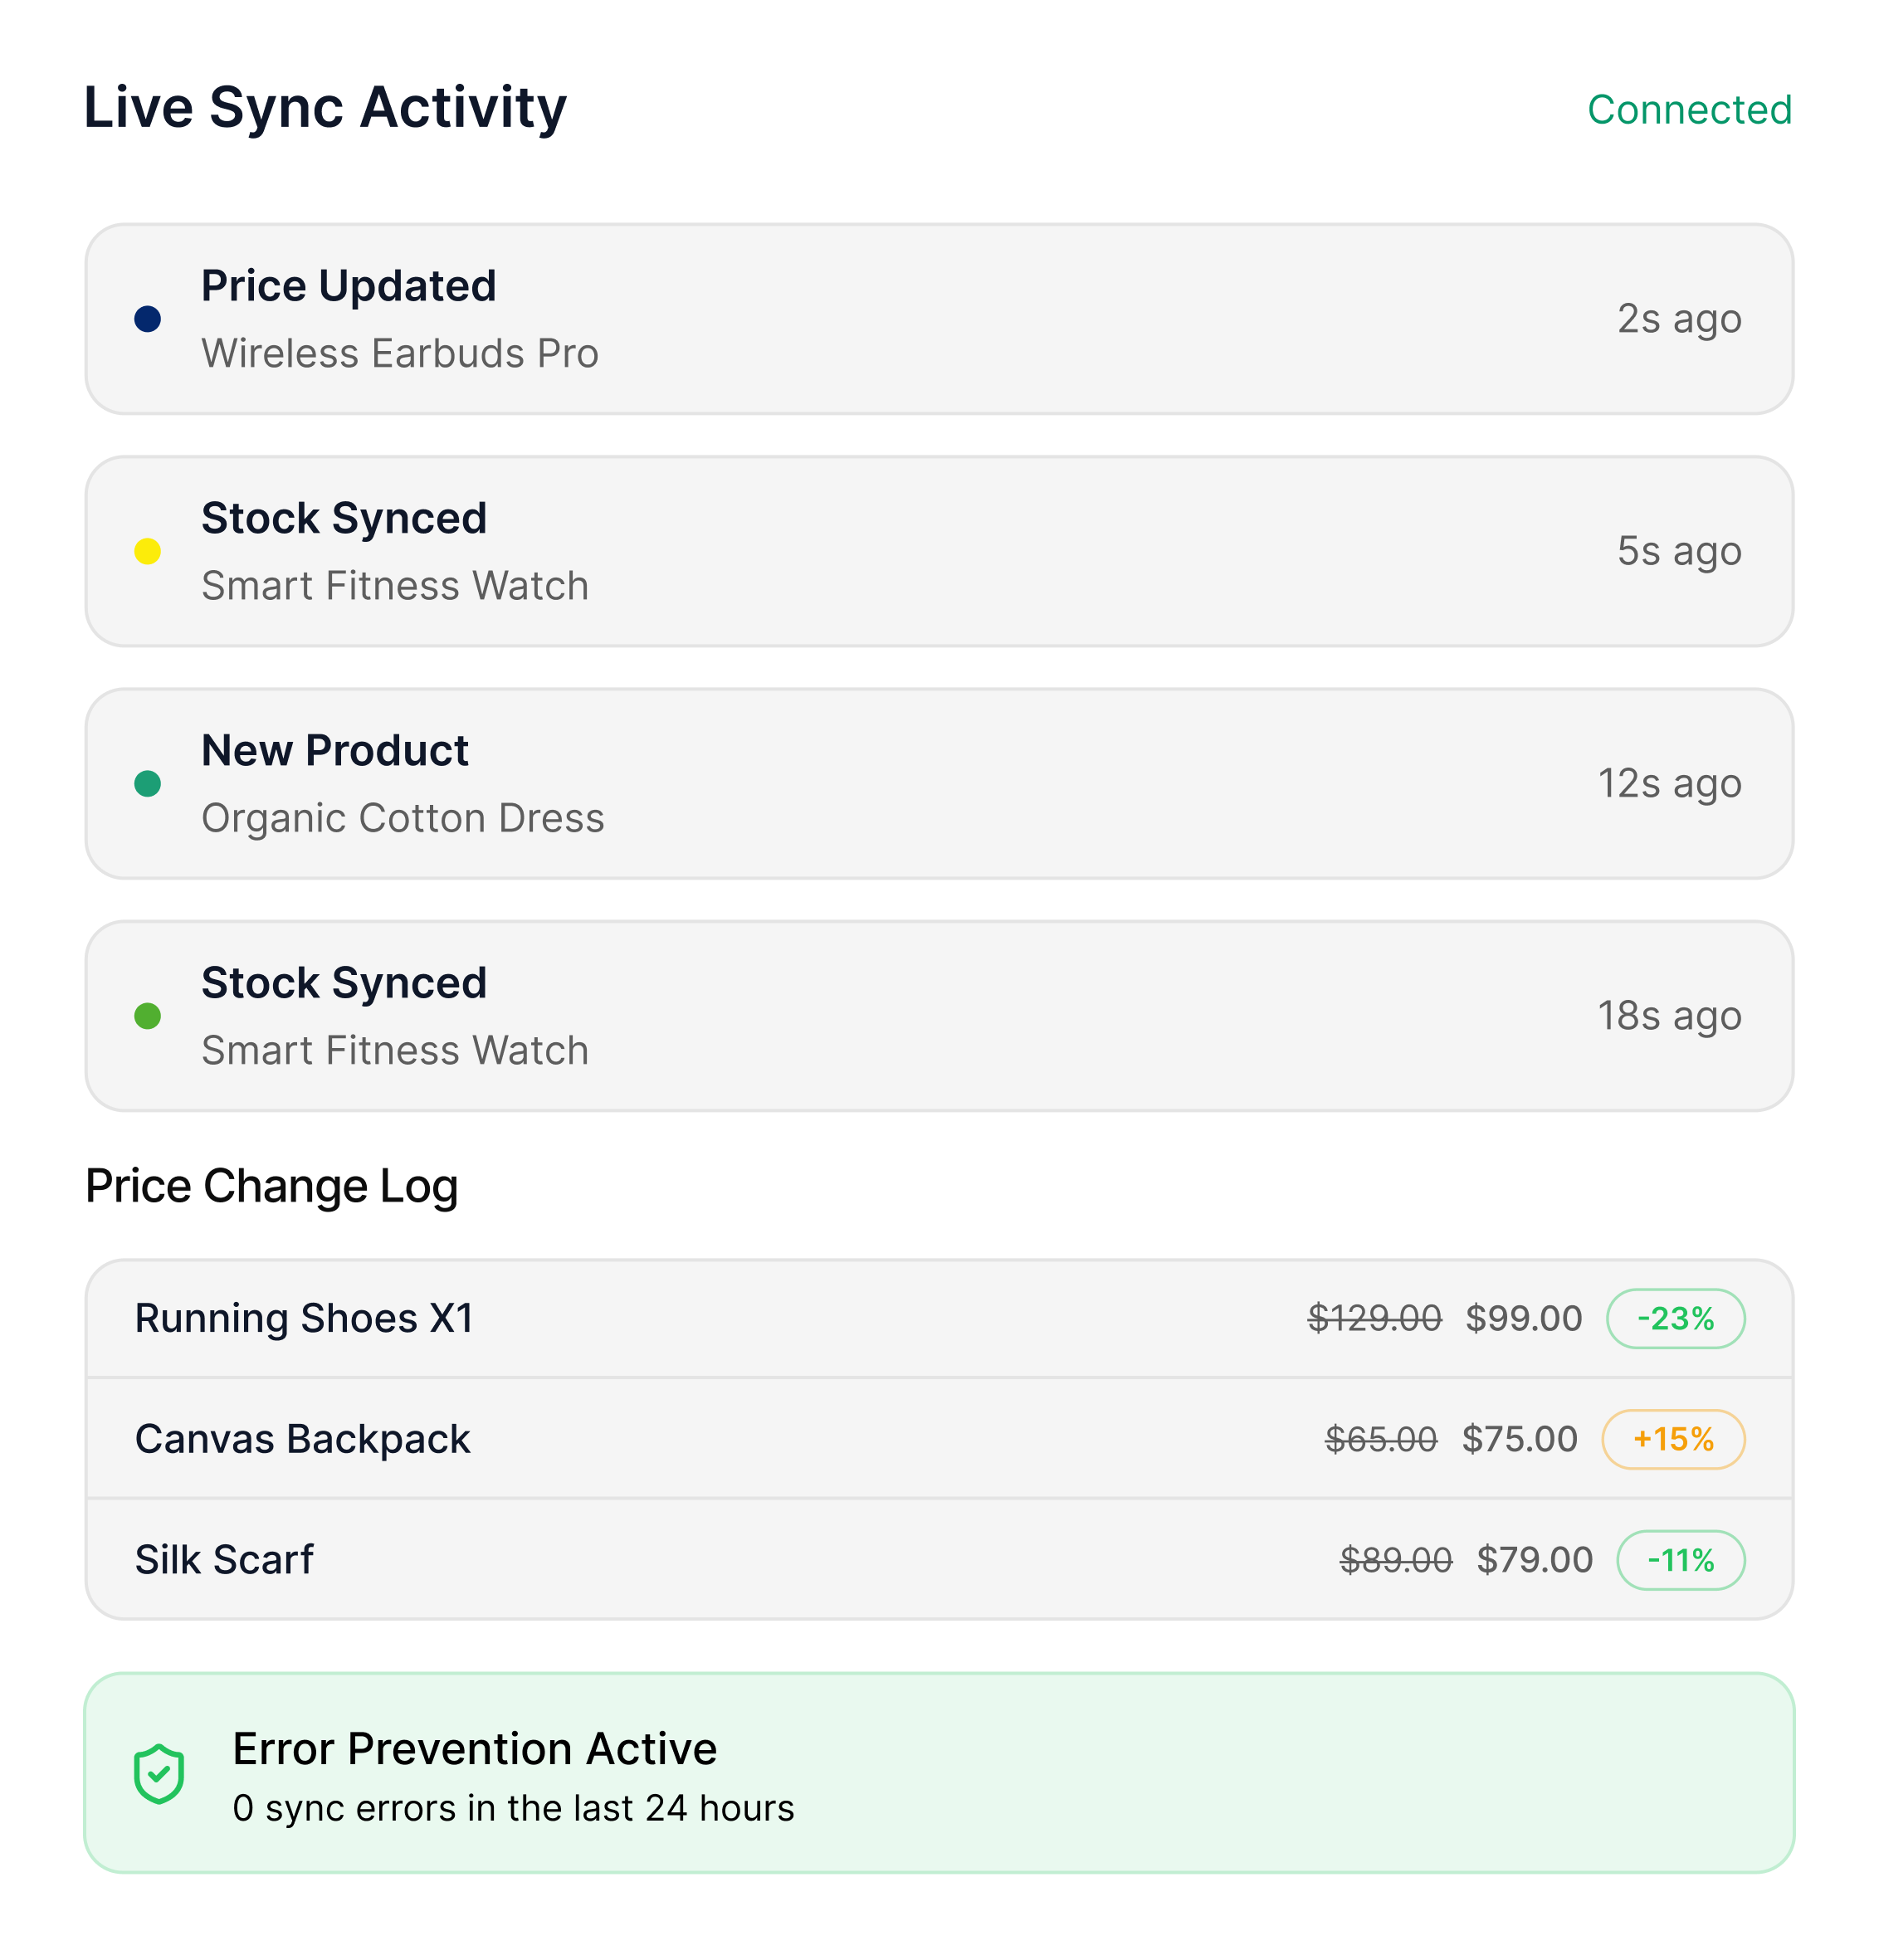Click the Error Prevention Active banner

[x=938, y=1773]
